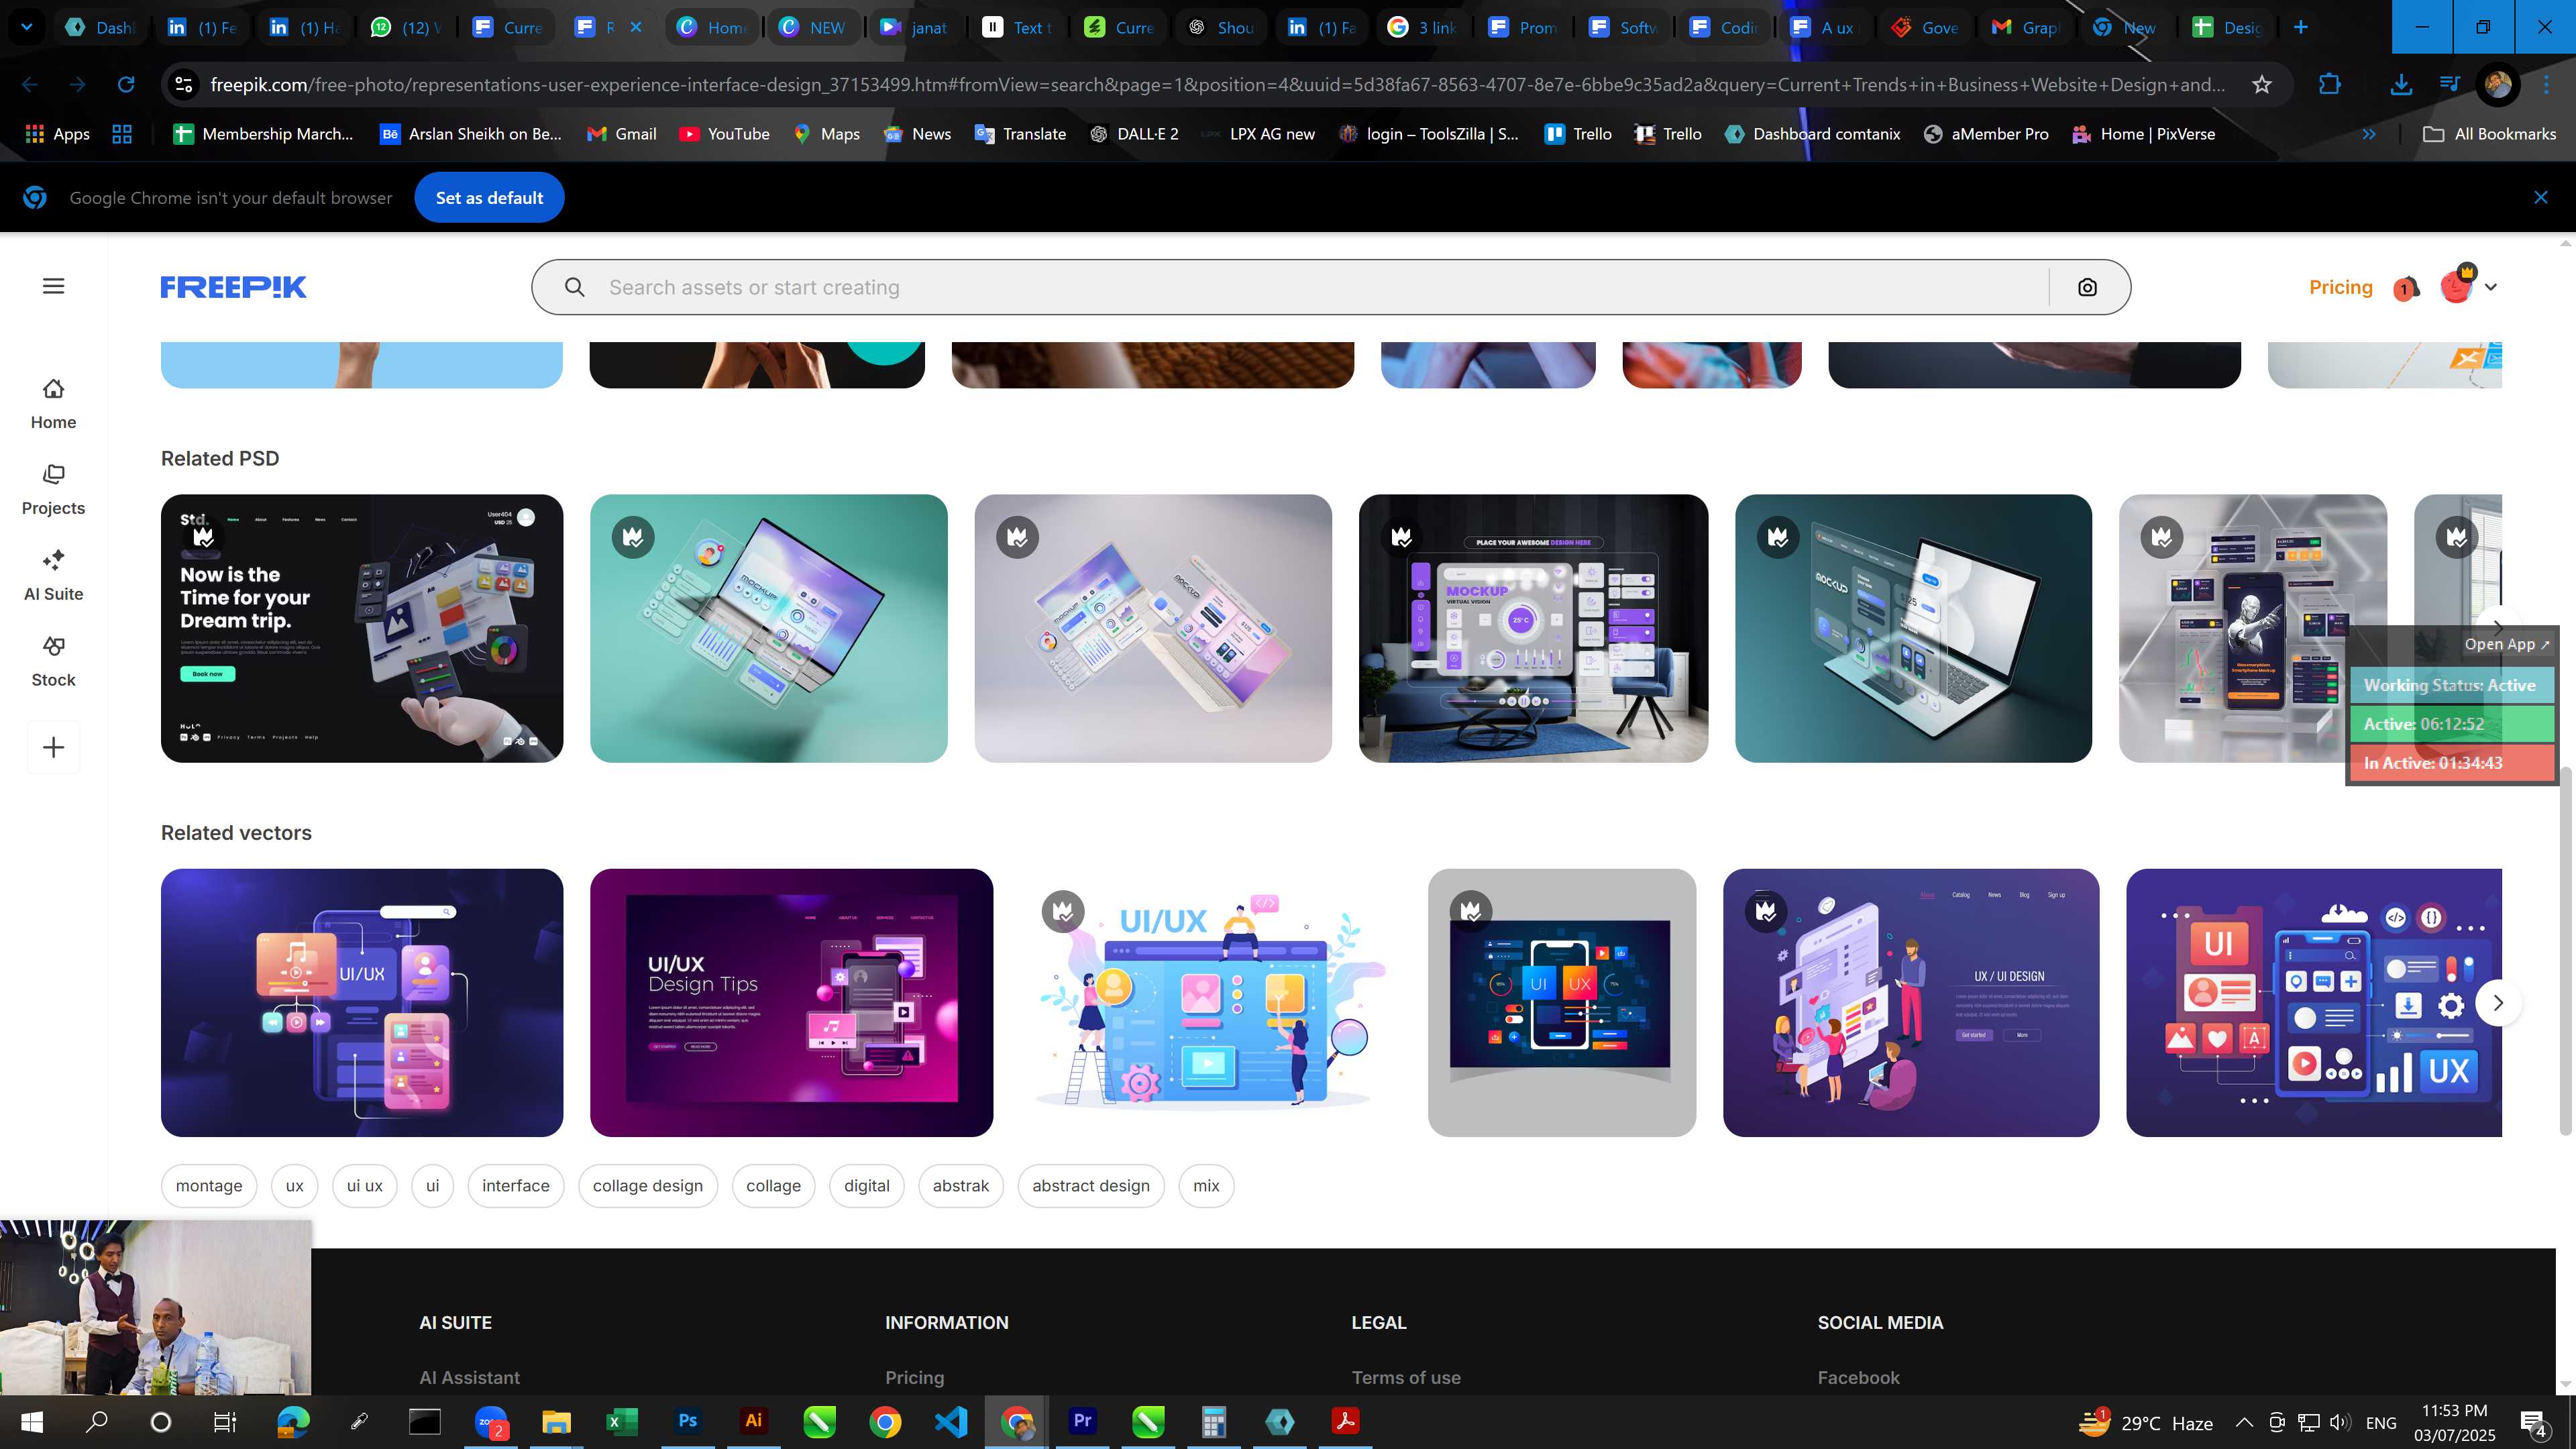Click the Freepik logo
Viewport: 2576px width, 1449px height.
pos(233,287)
